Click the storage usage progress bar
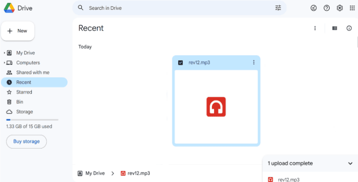This screenshot has height=182, width=358. tap(32, 120)
